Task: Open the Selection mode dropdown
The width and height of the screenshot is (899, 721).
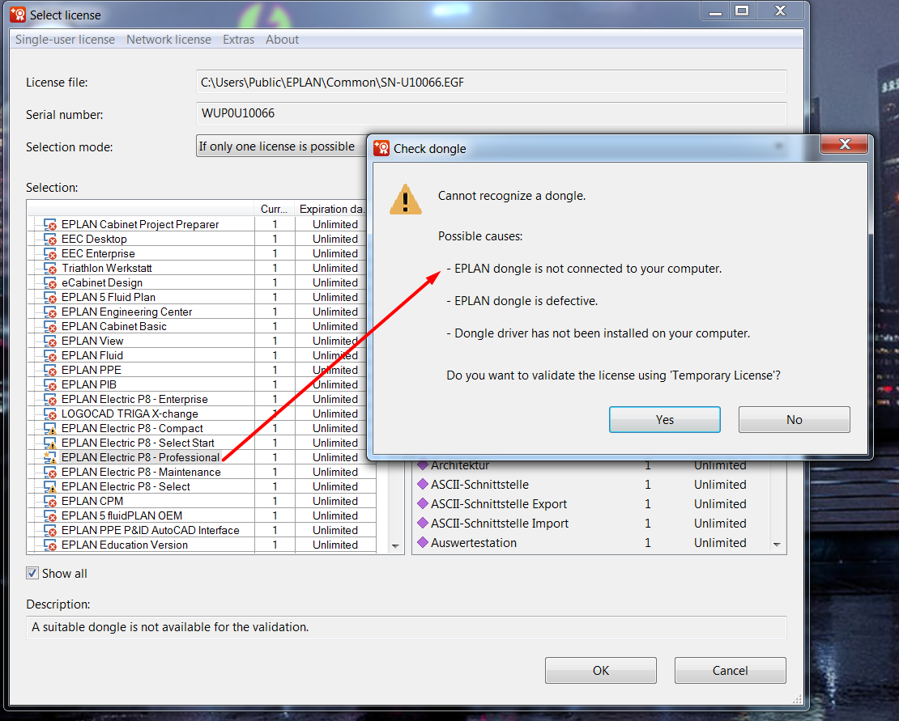Action: pos(282,146)
